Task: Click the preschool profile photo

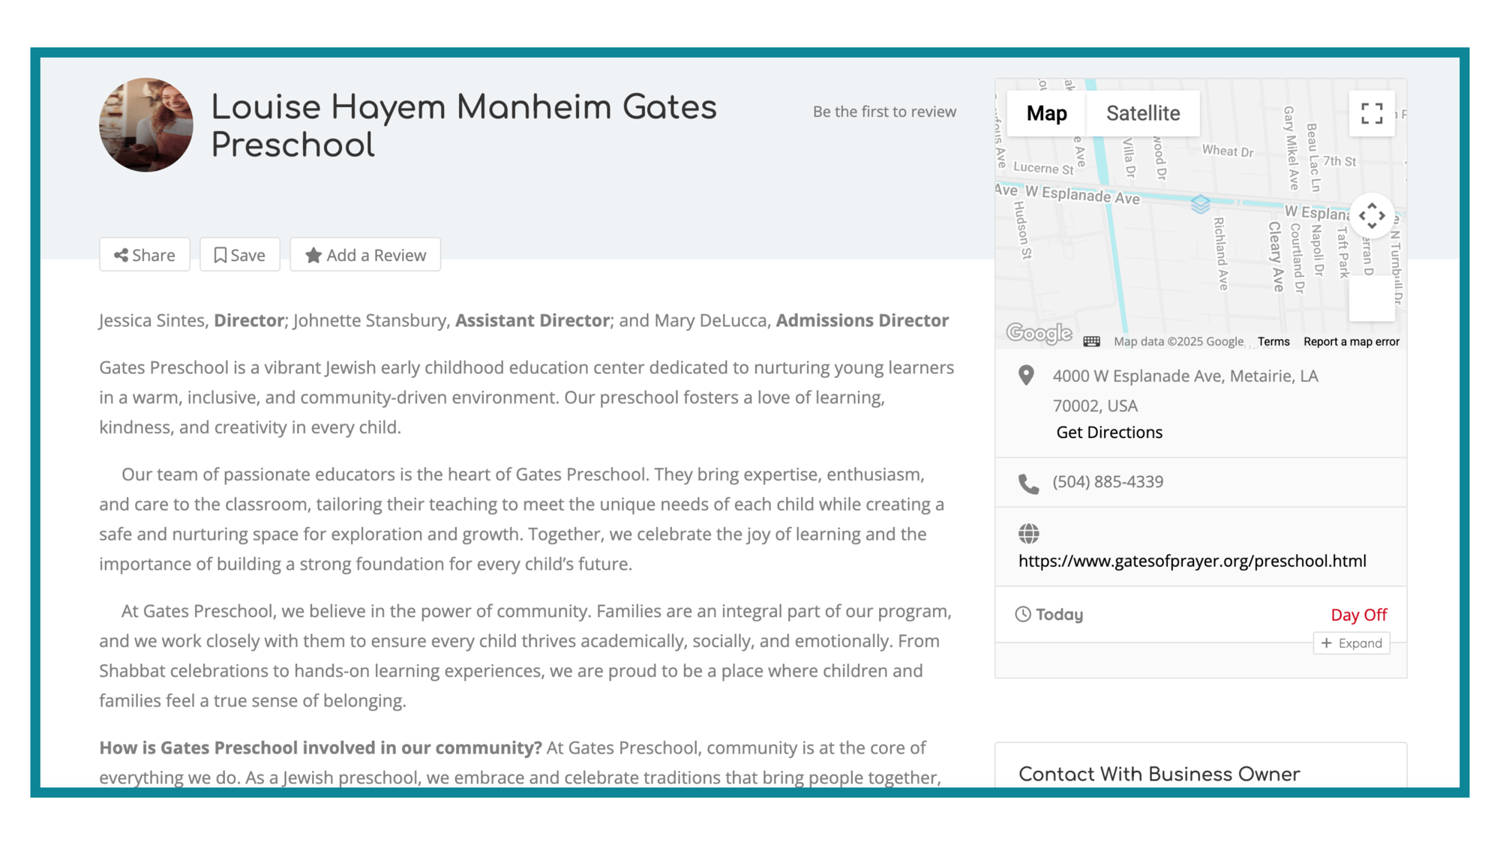Action: tap(146, 125)
